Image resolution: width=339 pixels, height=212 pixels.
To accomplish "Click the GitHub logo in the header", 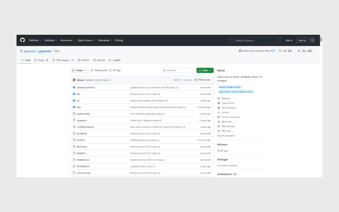I will (22, 40).
